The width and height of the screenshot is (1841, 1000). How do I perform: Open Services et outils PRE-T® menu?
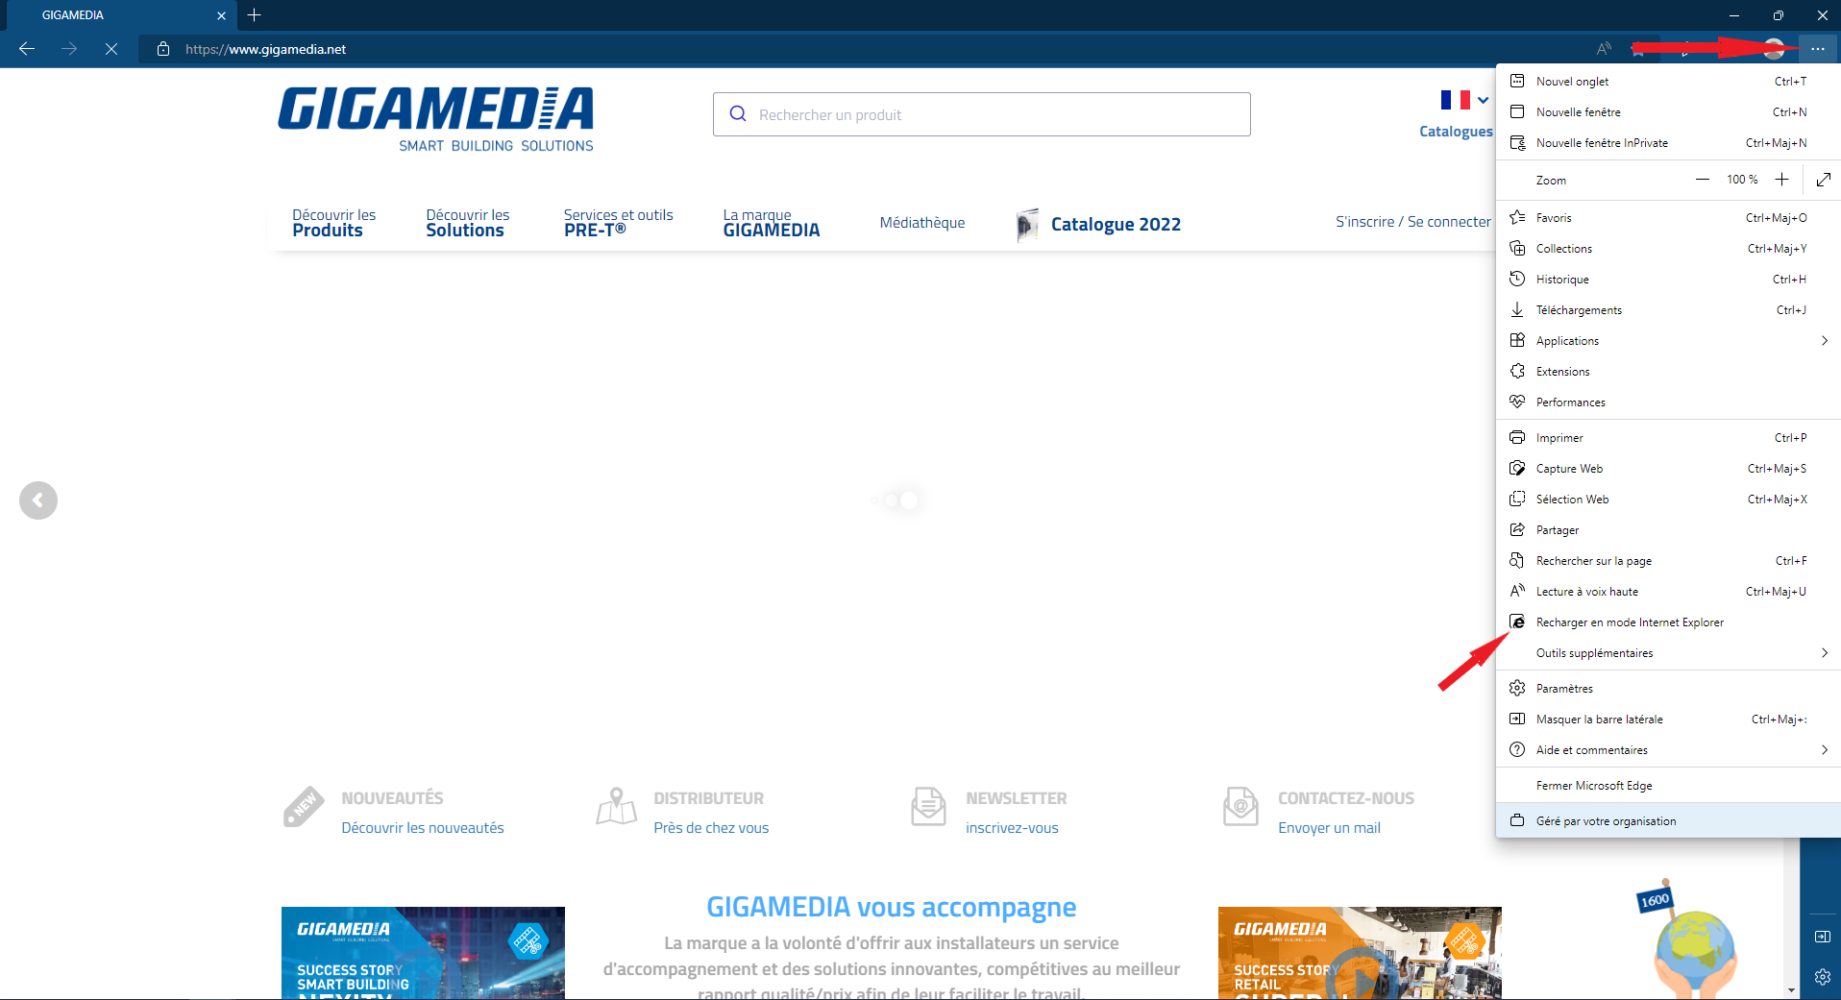(618, 223)
